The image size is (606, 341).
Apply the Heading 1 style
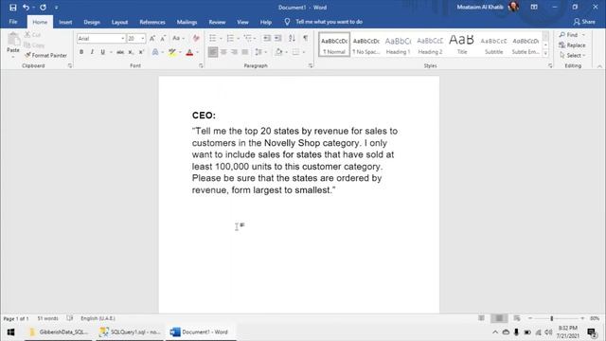tap(398, 45)
